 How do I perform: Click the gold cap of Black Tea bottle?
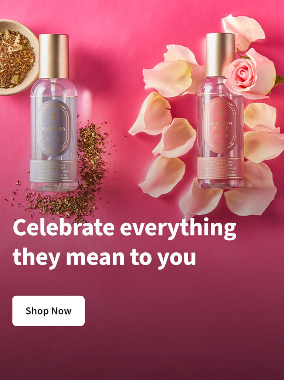(54, 56)
